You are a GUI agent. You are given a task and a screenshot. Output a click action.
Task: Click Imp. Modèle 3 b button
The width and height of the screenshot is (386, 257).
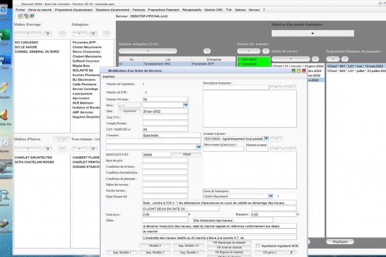[188, 246]
